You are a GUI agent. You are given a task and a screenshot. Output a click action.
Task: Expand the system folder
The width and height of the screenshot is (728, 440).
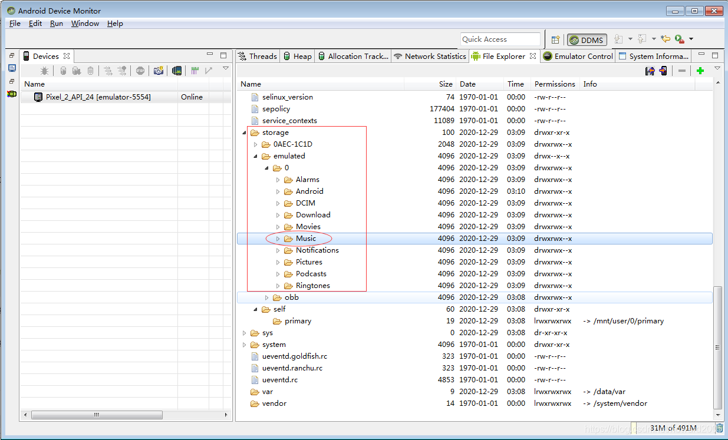coord(244,345)
